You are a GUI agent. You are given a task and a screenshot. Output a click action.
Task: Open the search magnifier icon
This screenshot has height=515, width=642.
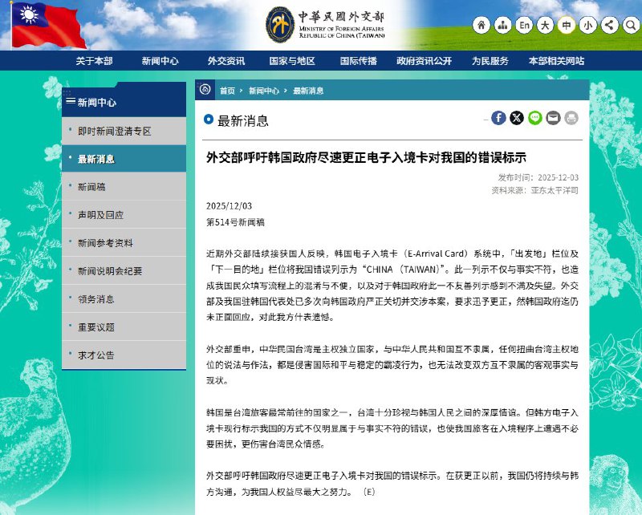pyautogui.click(x=631, y=26)
